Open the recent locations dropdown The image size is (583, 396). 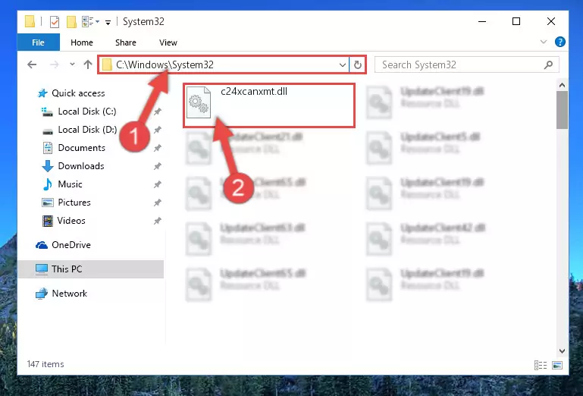point(72,64)
